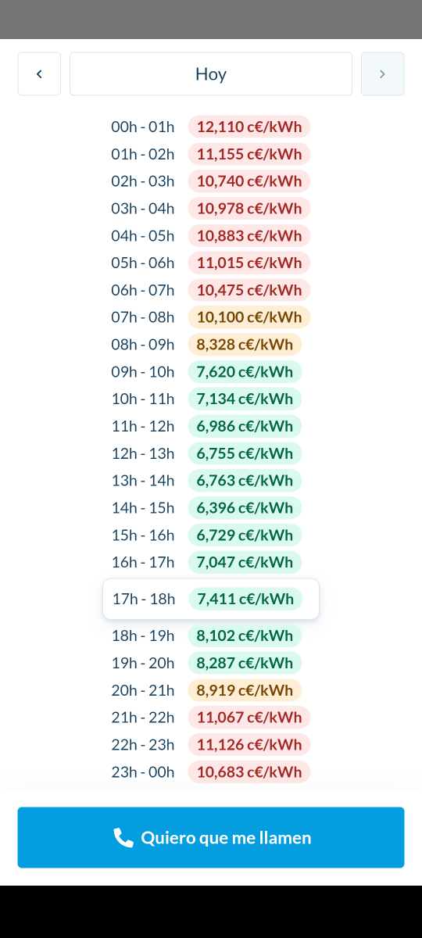
Task: Open the Hoy date selector
Action: [211, 74]
